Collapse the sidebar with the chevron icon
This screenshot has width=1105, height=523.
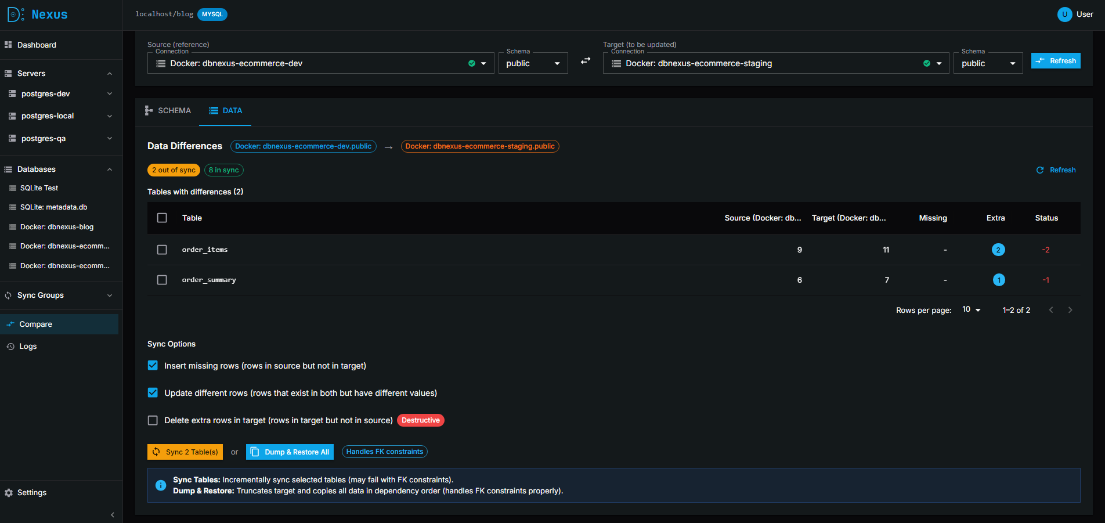(112, 515)
